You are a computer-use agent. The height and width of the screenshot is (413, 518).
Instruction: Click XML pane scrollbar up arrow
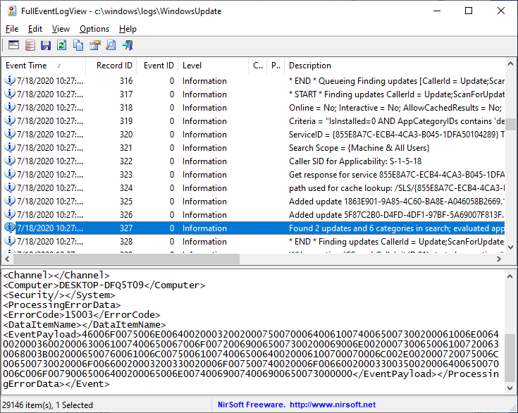[510, 276]
